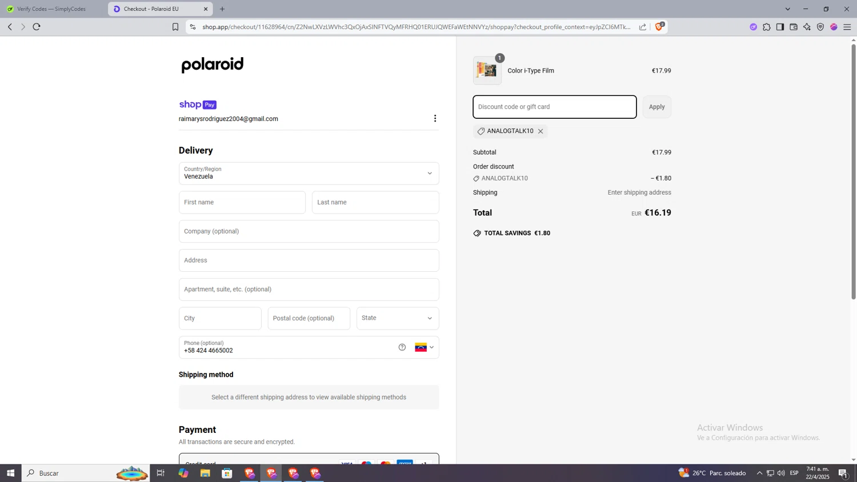Image resolution: width=857 pixels, height=482 pixels.
Task: Click the Address field
Action: [309, 260]
